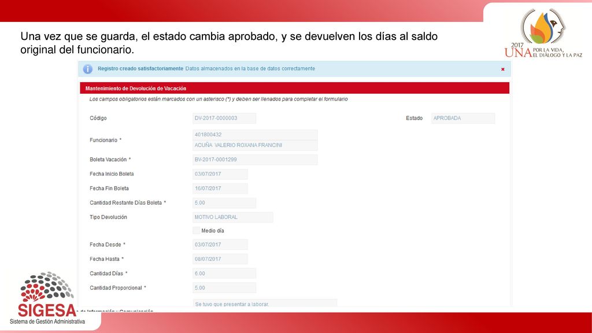The width and height of the screenshot is (592, 333).
Task: Click the name field ACUÑA VALERIO ROXANA FRANCINI
Action: tap(255, 145)
